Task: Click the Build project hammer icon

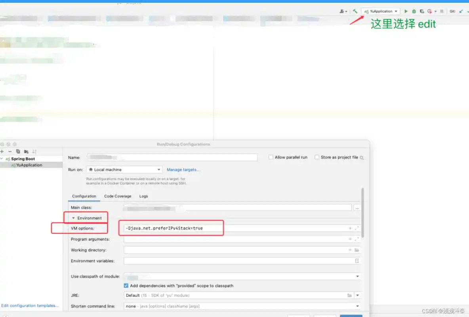Action: click(x=355, y=11)
